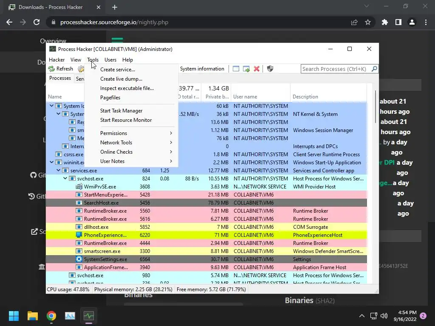Click the System information button
The width and height of the screenshot is (435, 326).
tap(202, 69)
